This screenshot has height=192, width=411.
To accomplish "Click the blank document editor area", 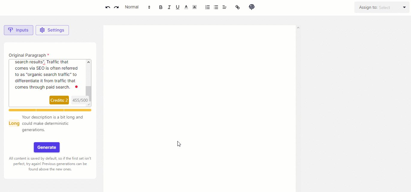I will (199, 105).
